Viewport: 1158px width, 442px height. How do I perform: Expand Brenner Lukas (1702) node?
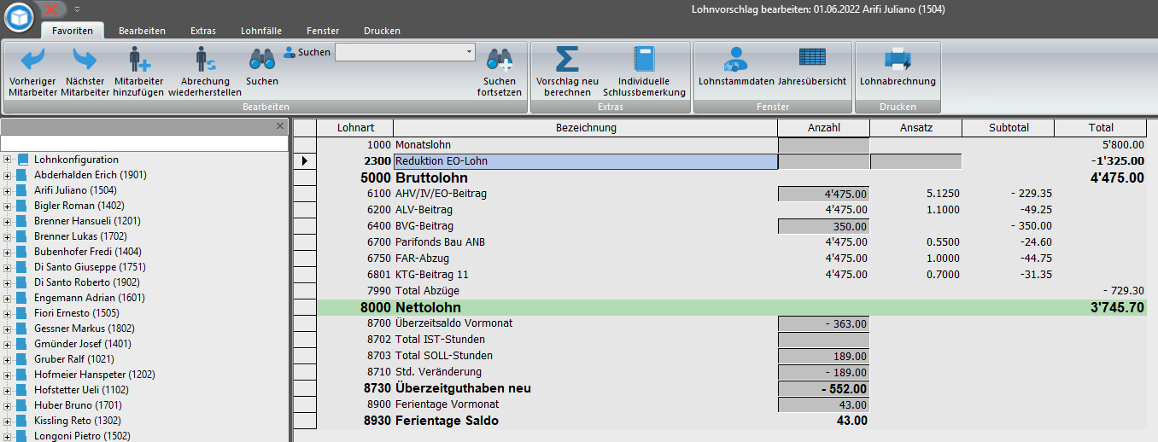(7, 236)
